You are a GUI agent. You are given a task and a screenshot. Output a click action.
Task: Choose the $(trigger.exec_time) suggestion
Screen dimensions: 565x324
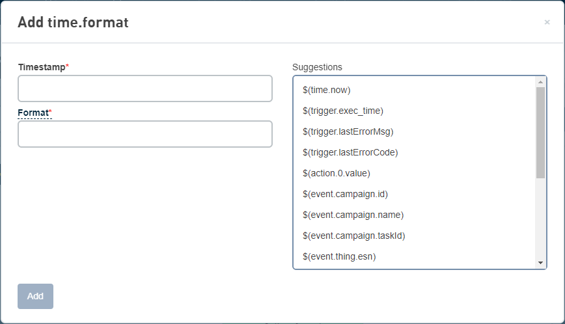[343, 111]
